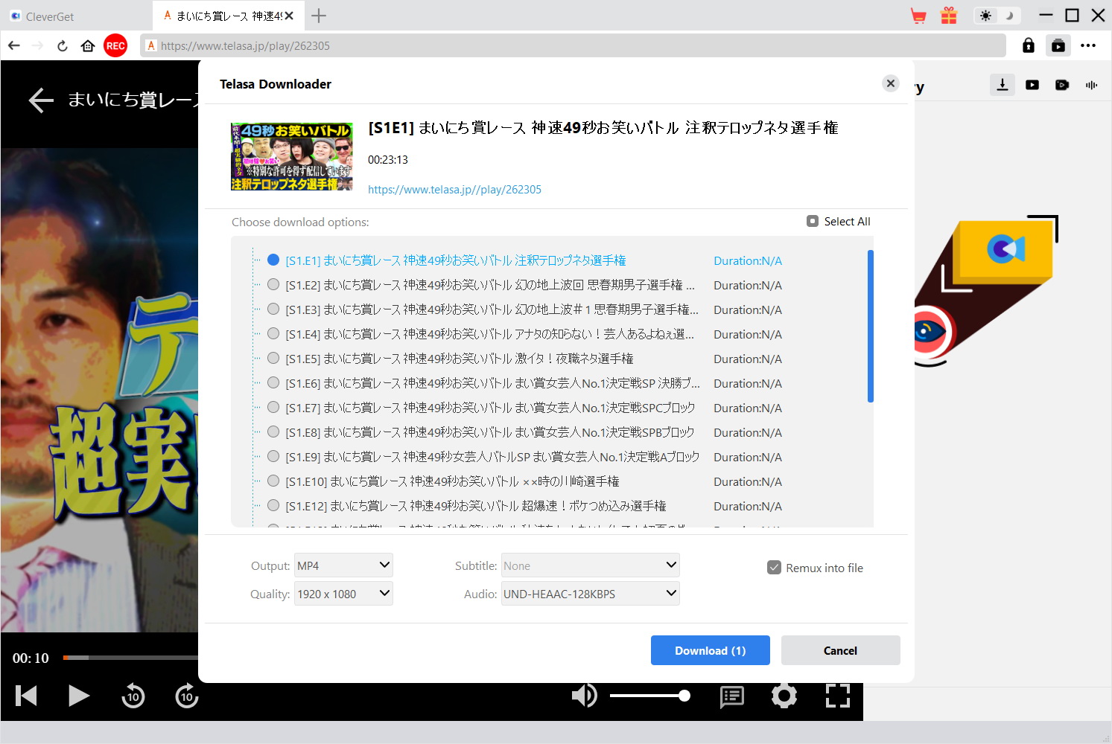Image resolution: width=1112 pixels, height=744 pixels.
Task: Open the gift box icon
Action: pos(949,16)
